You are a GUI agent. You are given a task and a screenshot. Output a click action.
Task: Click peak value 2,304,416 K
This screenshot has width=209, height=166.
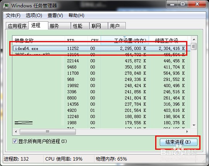coord(171,48)
